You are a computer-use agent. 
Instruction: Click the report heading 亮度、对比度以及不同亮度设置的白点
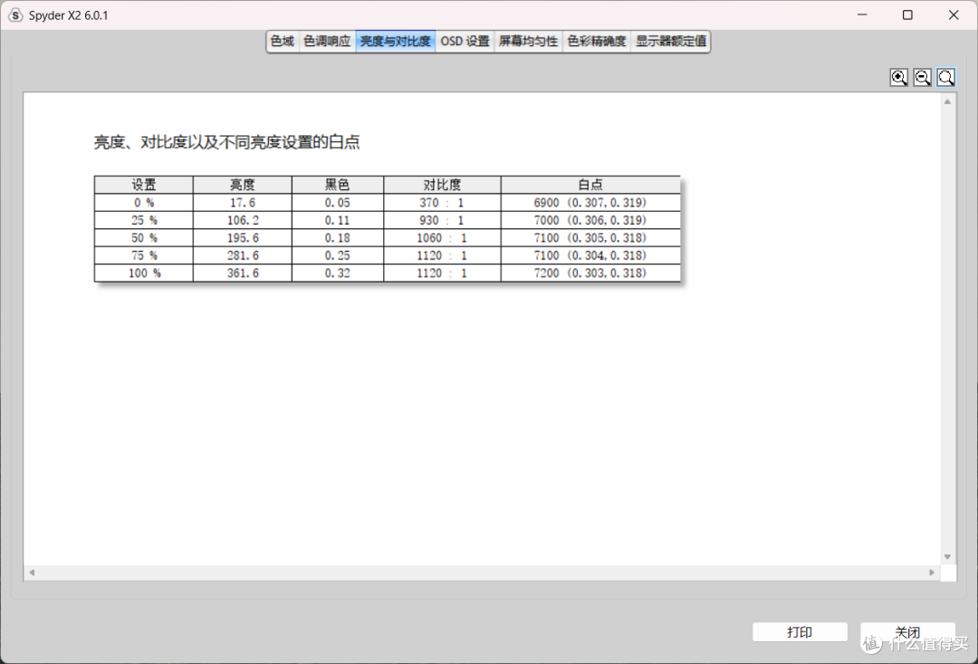227,142
